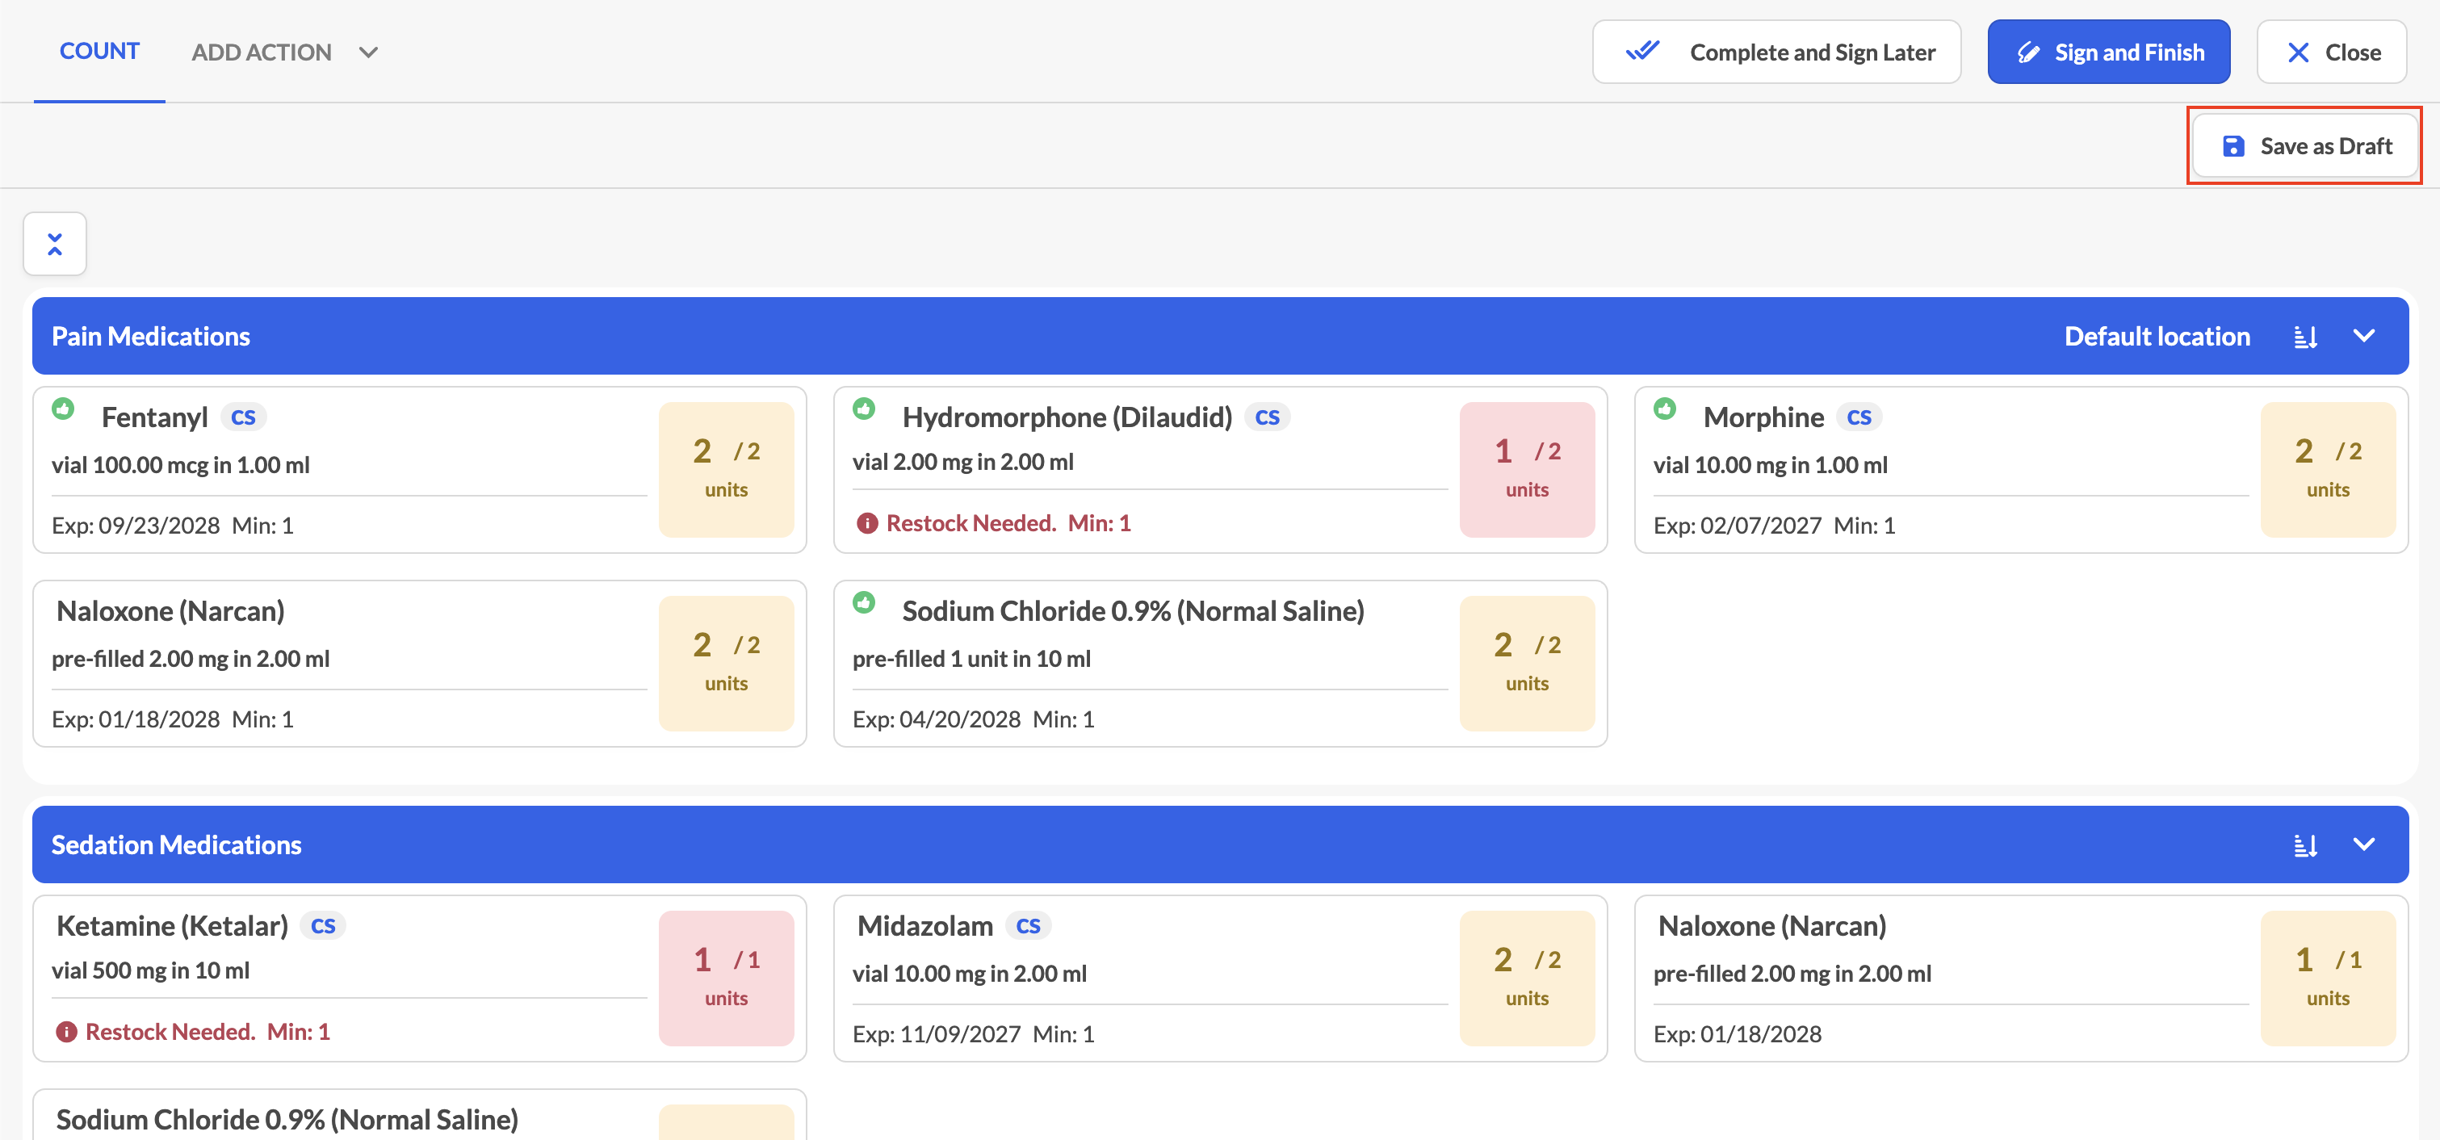Screen dimensions: 2440x1140
Task: Click the CS badge next to Hydromorphone (Dilaudid)
Action: (x=1268, y=417)
